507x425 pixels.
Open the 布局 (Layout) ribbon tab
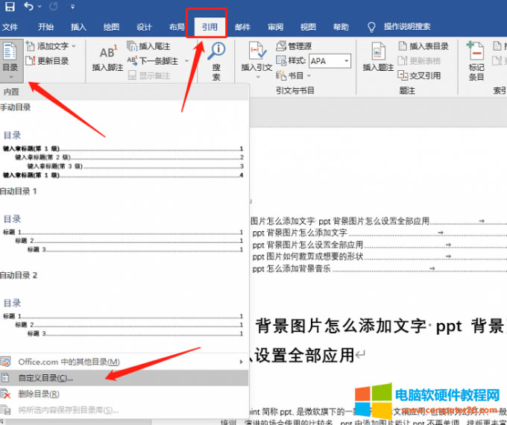[177, 28]
